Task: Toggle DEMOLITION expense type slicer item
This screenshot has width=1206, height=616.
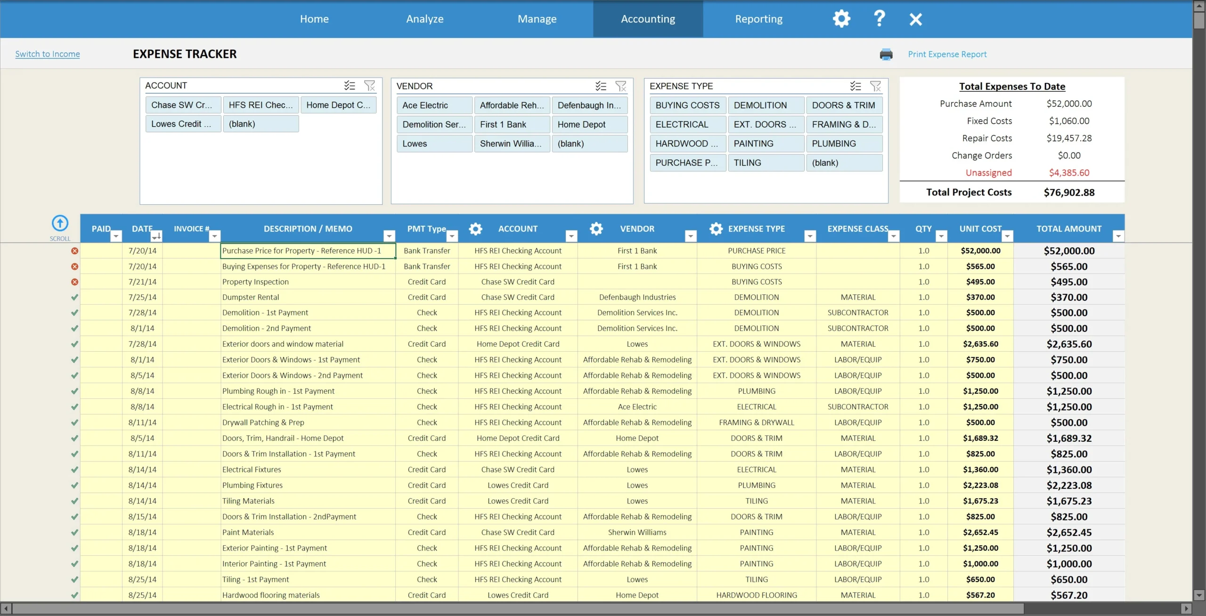Action: pyautogui.click(x=766, y=105)
